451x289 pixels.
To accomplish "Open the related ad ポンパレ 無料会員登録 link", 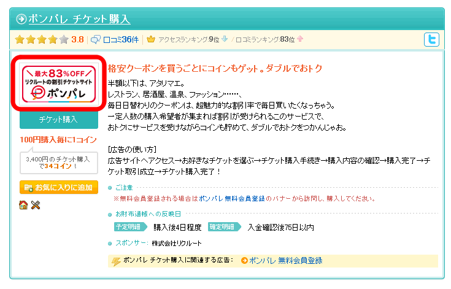I will point(285,261).
